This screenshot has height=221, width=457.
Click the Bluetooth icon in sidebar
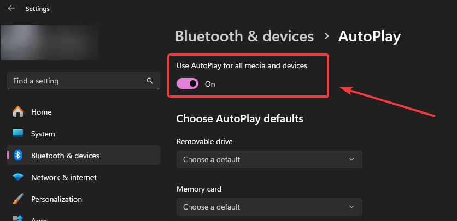[x=18, y=156]
